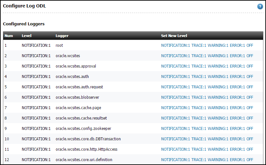Select the root logger name
Viewport: 266px width, 165px height.
coord(59,45)
